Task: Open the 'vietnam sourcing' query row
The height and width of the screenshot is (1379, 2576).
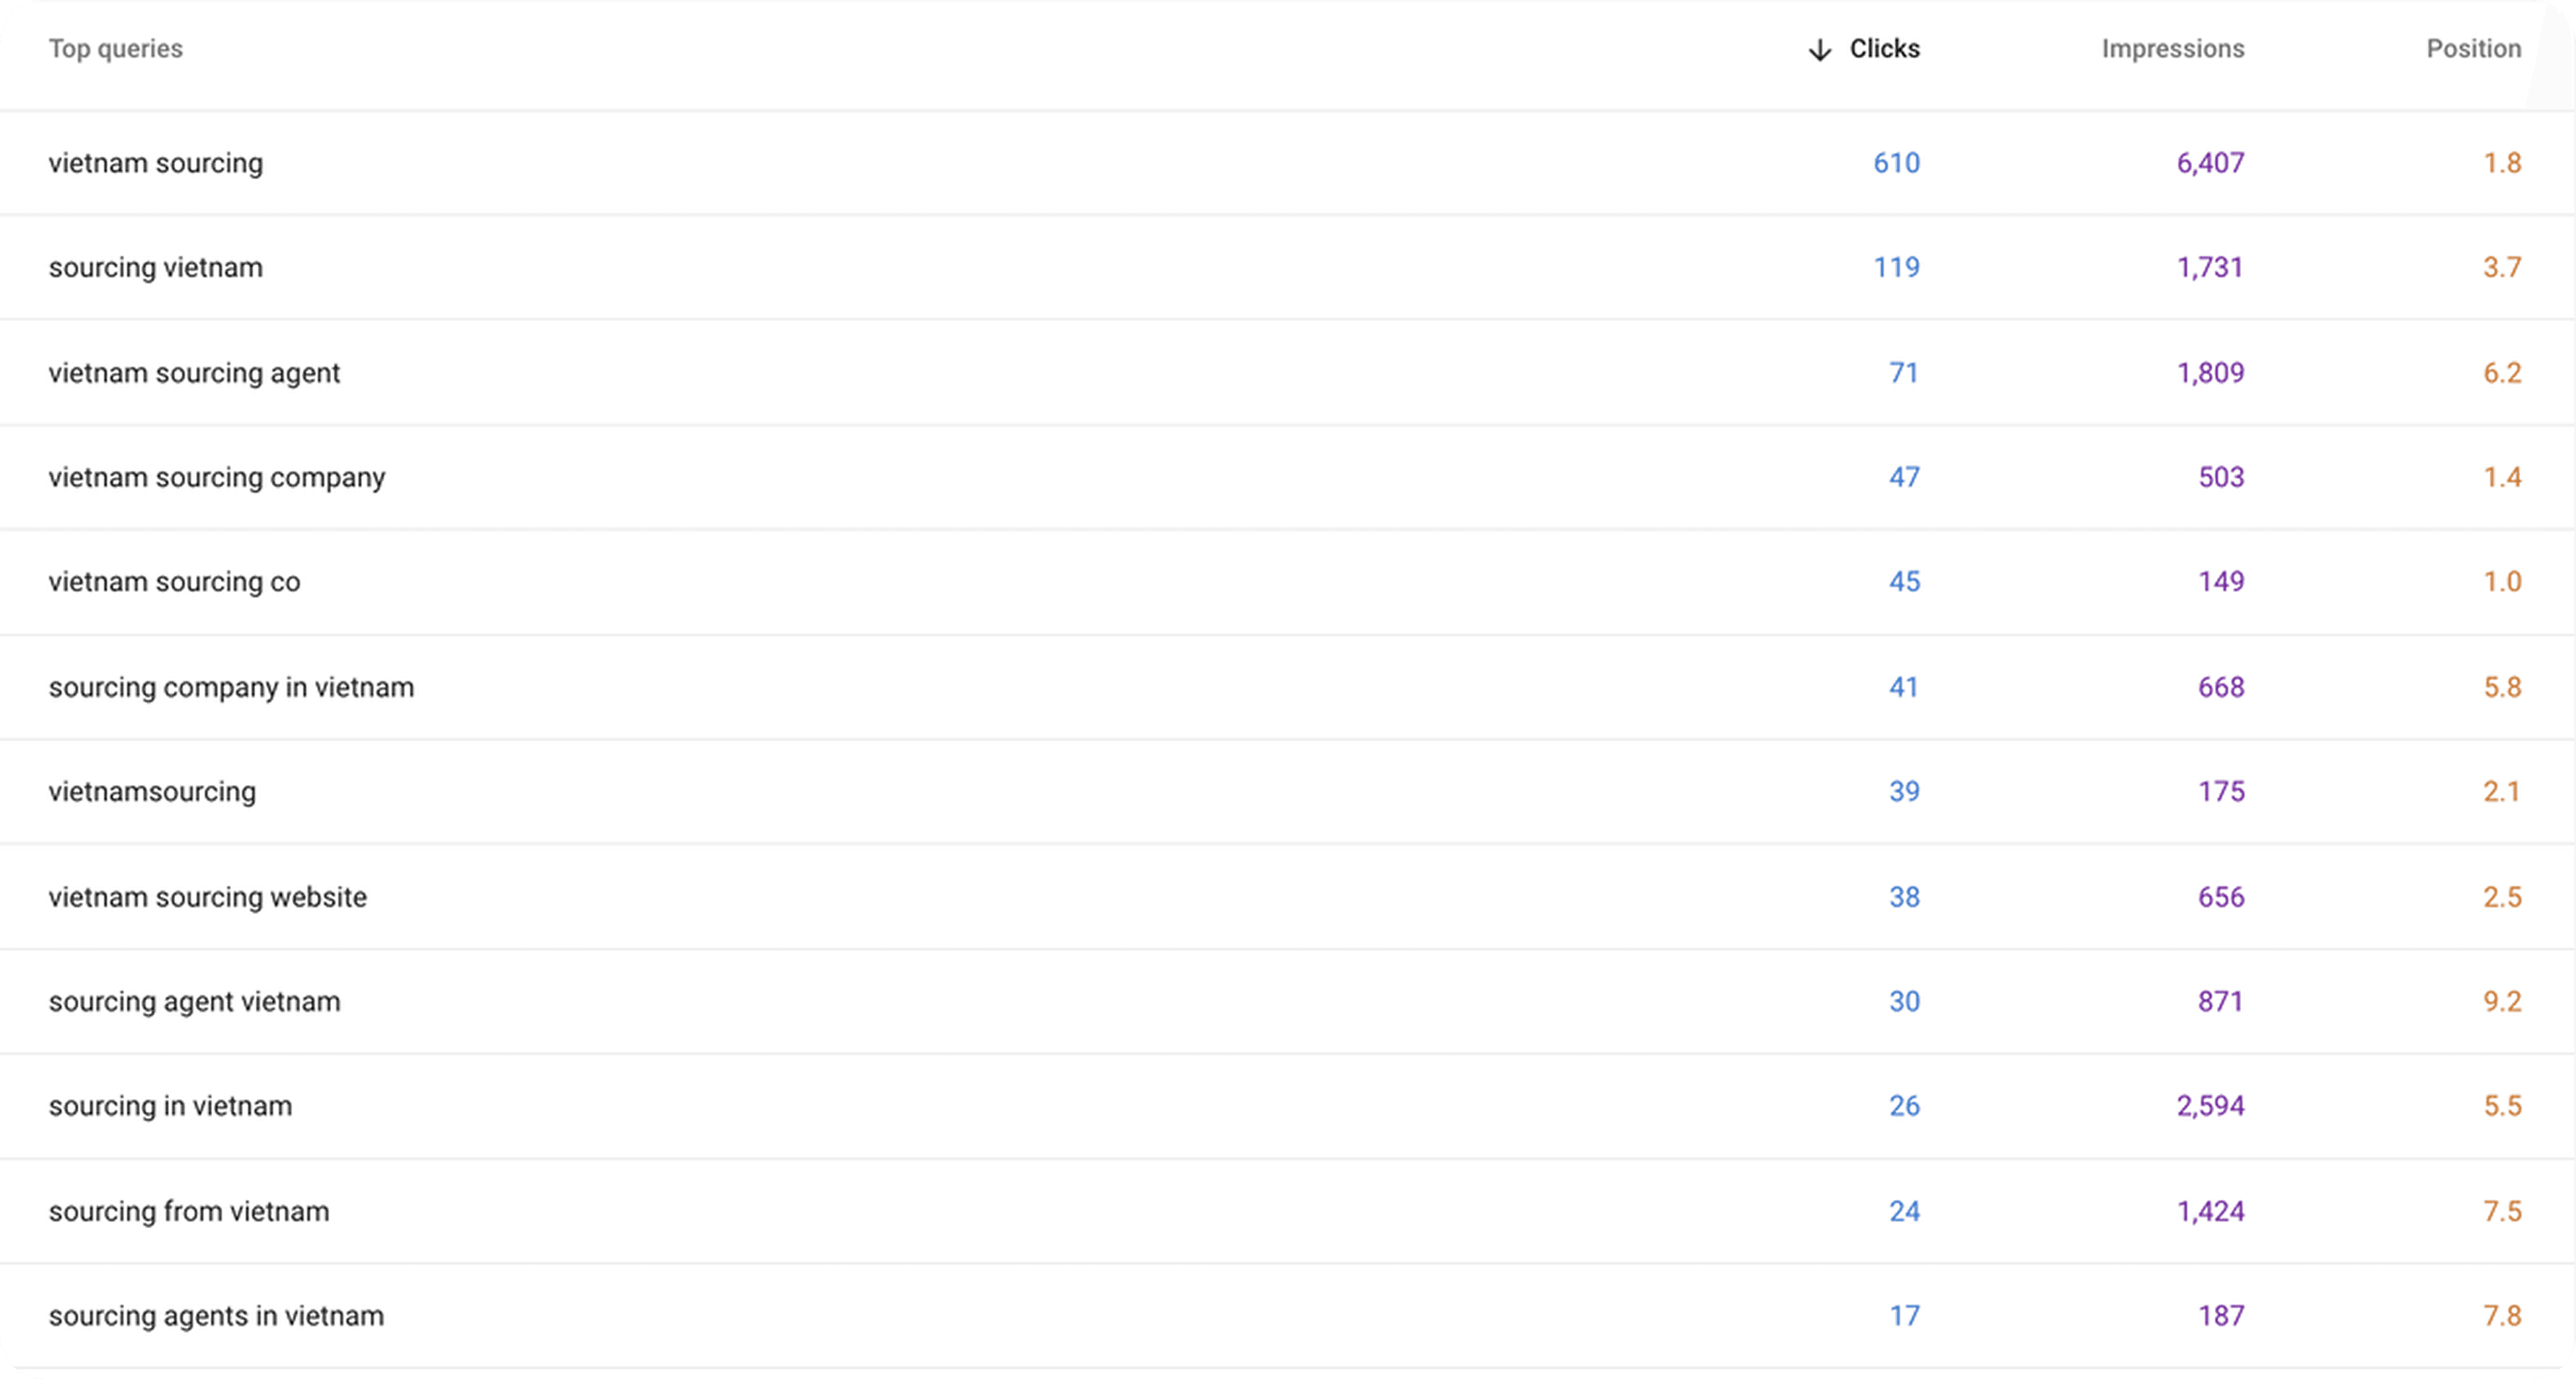Action: (1287, 163)
